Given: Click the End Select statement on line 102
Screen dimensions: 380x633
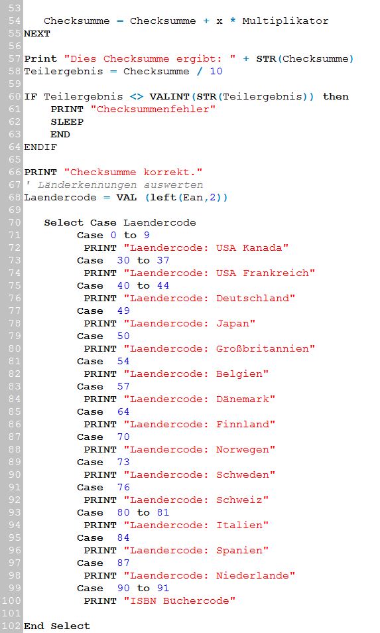Looking at the screenshot, I should click(x=57, y=626).
